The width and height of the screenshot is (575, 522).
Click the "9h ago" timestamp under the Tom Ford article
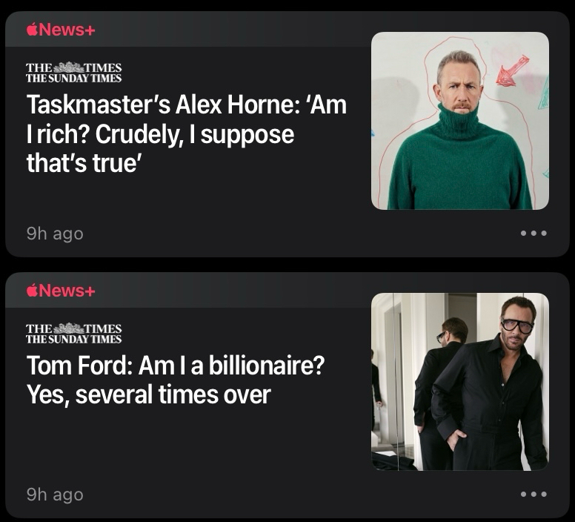tap(55, 495)
